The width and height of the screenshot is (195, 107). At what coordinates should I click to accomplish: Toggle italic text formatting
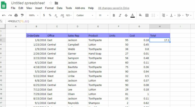coord(120,15)
